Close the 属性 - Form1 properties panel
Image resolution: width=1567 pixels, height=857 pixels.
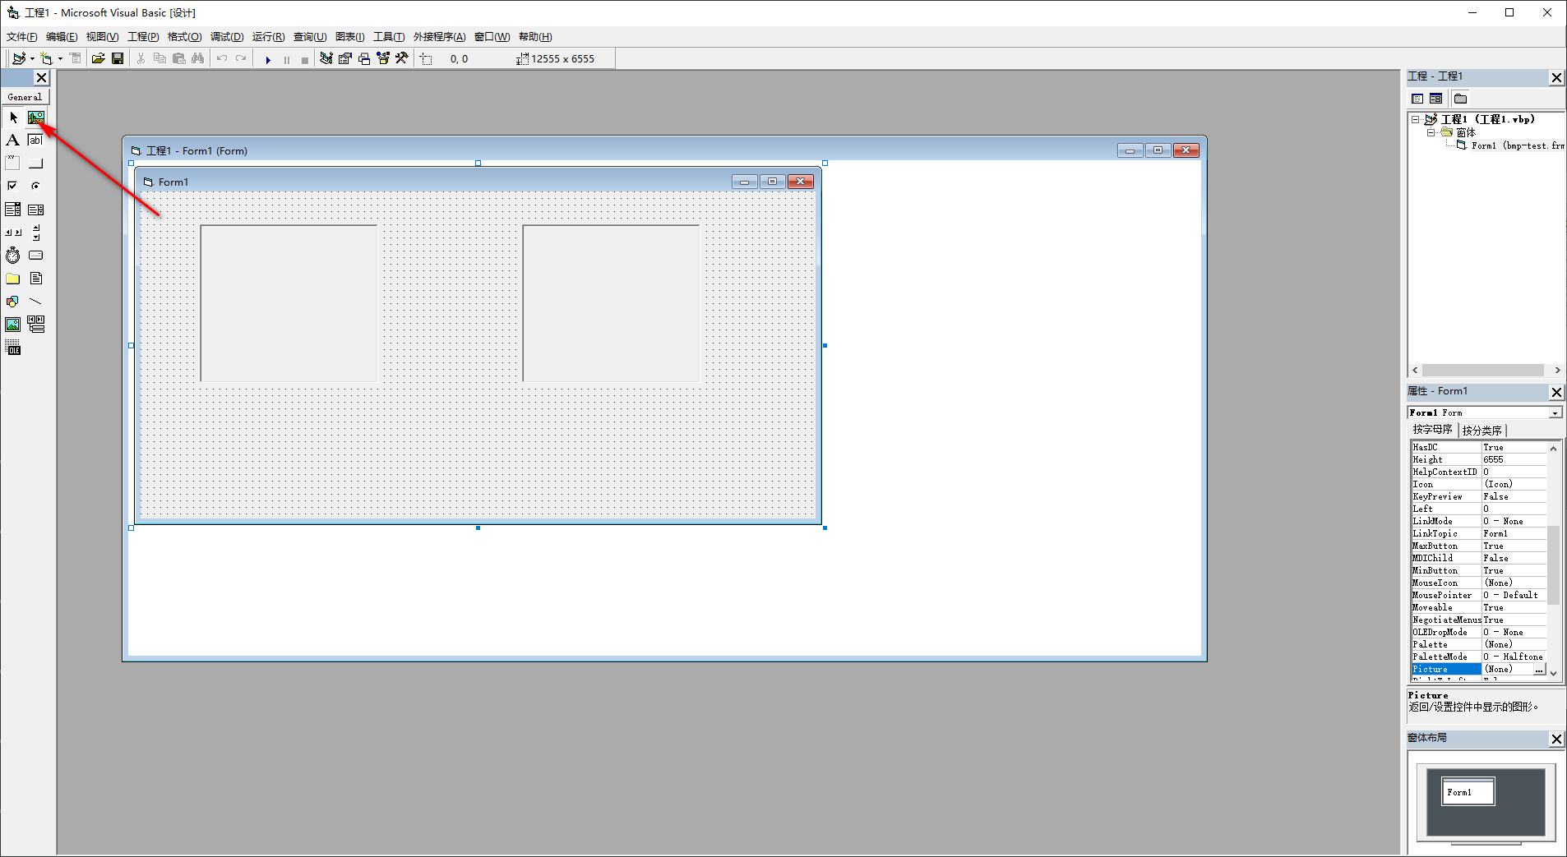point(1556,392)
